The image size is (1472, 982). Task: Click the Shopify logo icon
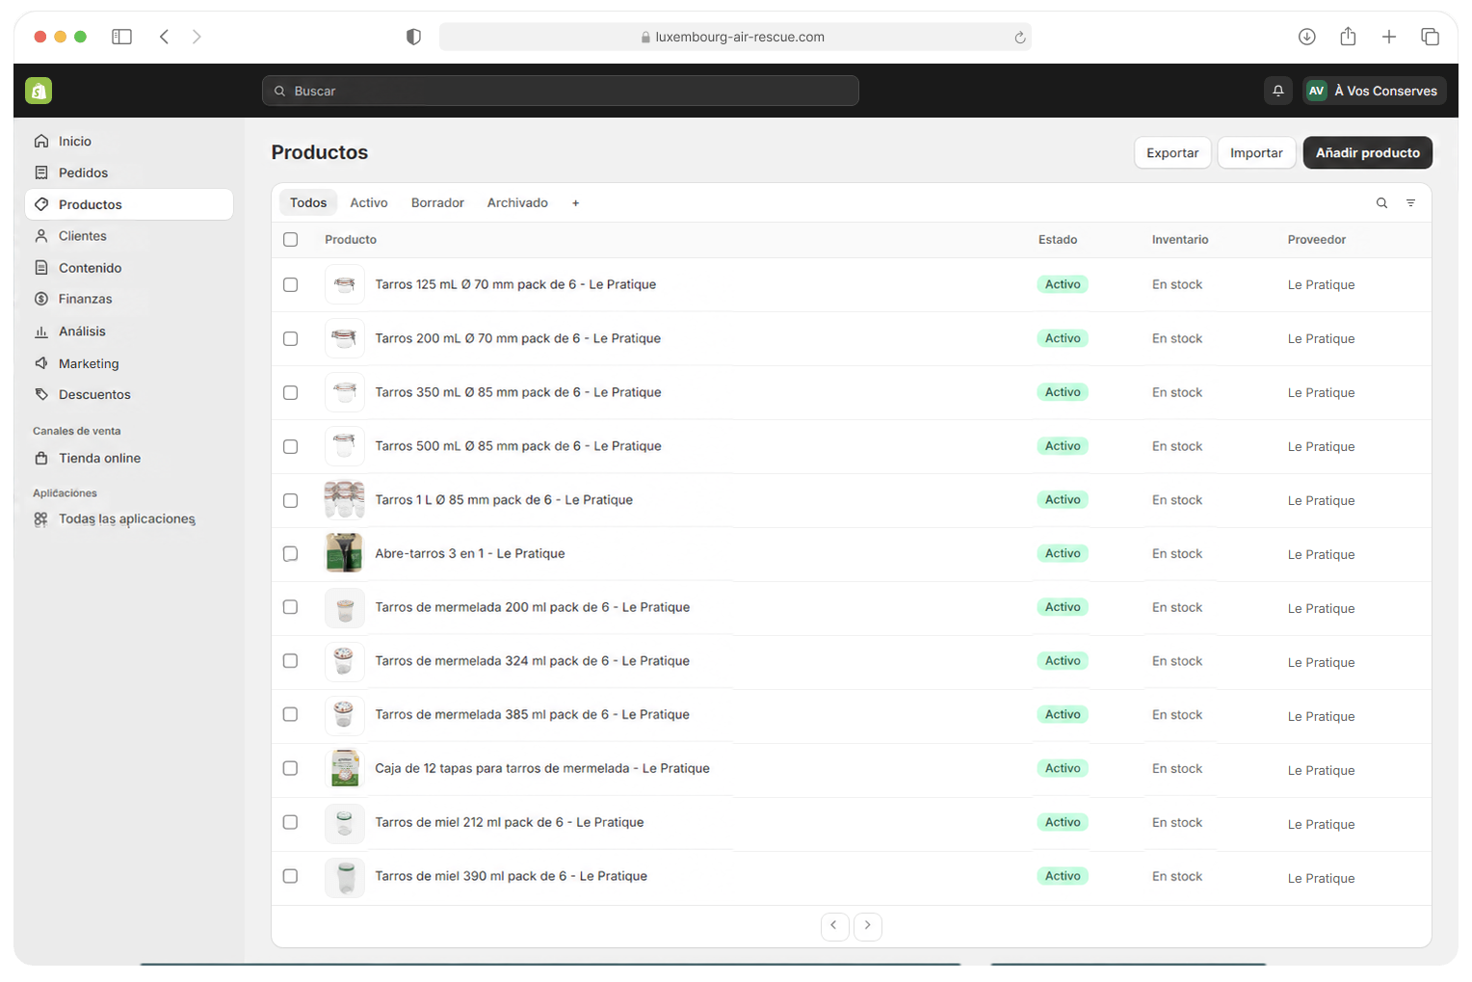point(39,91)
